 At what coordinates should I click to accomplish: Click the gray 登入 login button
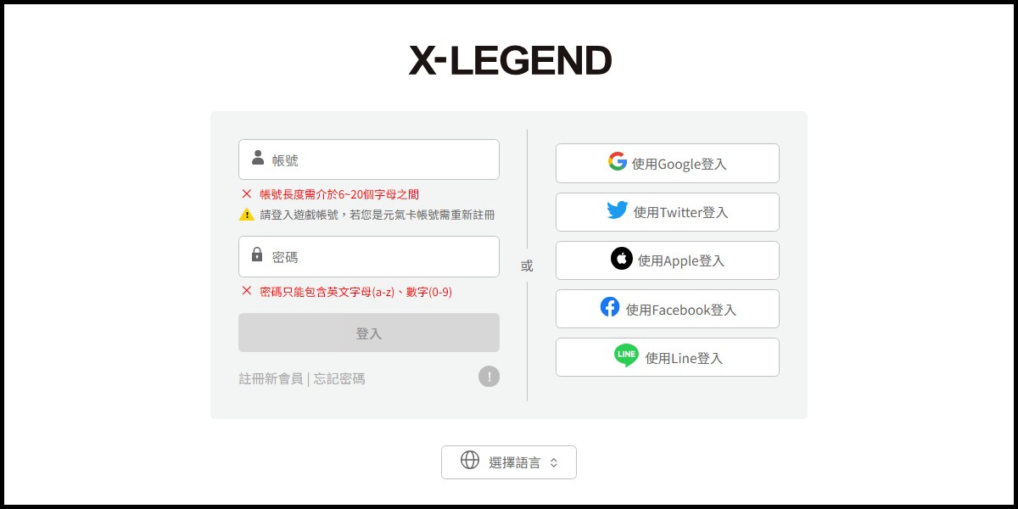point(369,333)
